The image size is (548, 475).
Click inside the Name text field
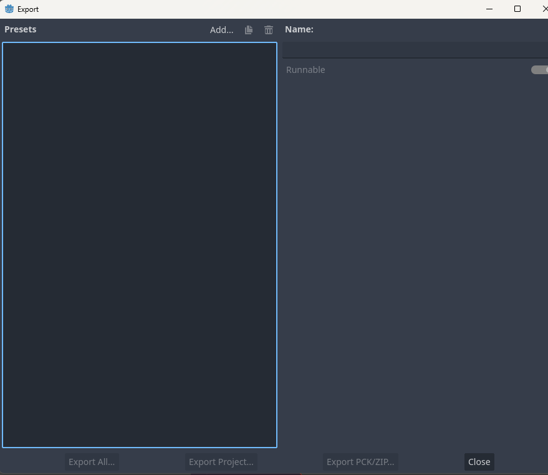point(415,49)
